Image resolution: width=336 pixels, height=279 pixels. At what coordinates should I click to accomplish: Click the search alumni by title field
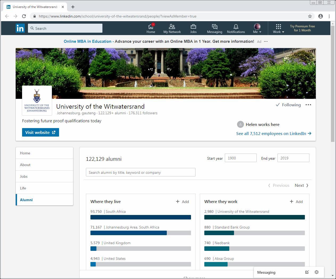click(141, 172)
